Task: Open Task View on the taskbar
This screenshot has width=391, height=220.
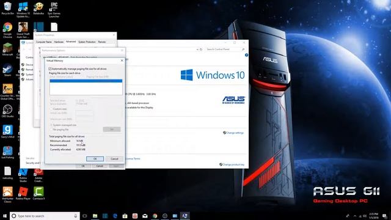Action: click(85, 216)
